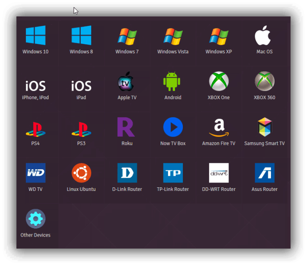Open the Windows 7 setup option
Screen dimensions: 307x265
coord(127,36)
